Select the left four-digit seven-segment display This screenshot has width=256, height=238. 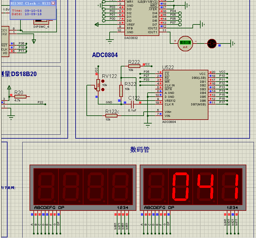(83, 188)
